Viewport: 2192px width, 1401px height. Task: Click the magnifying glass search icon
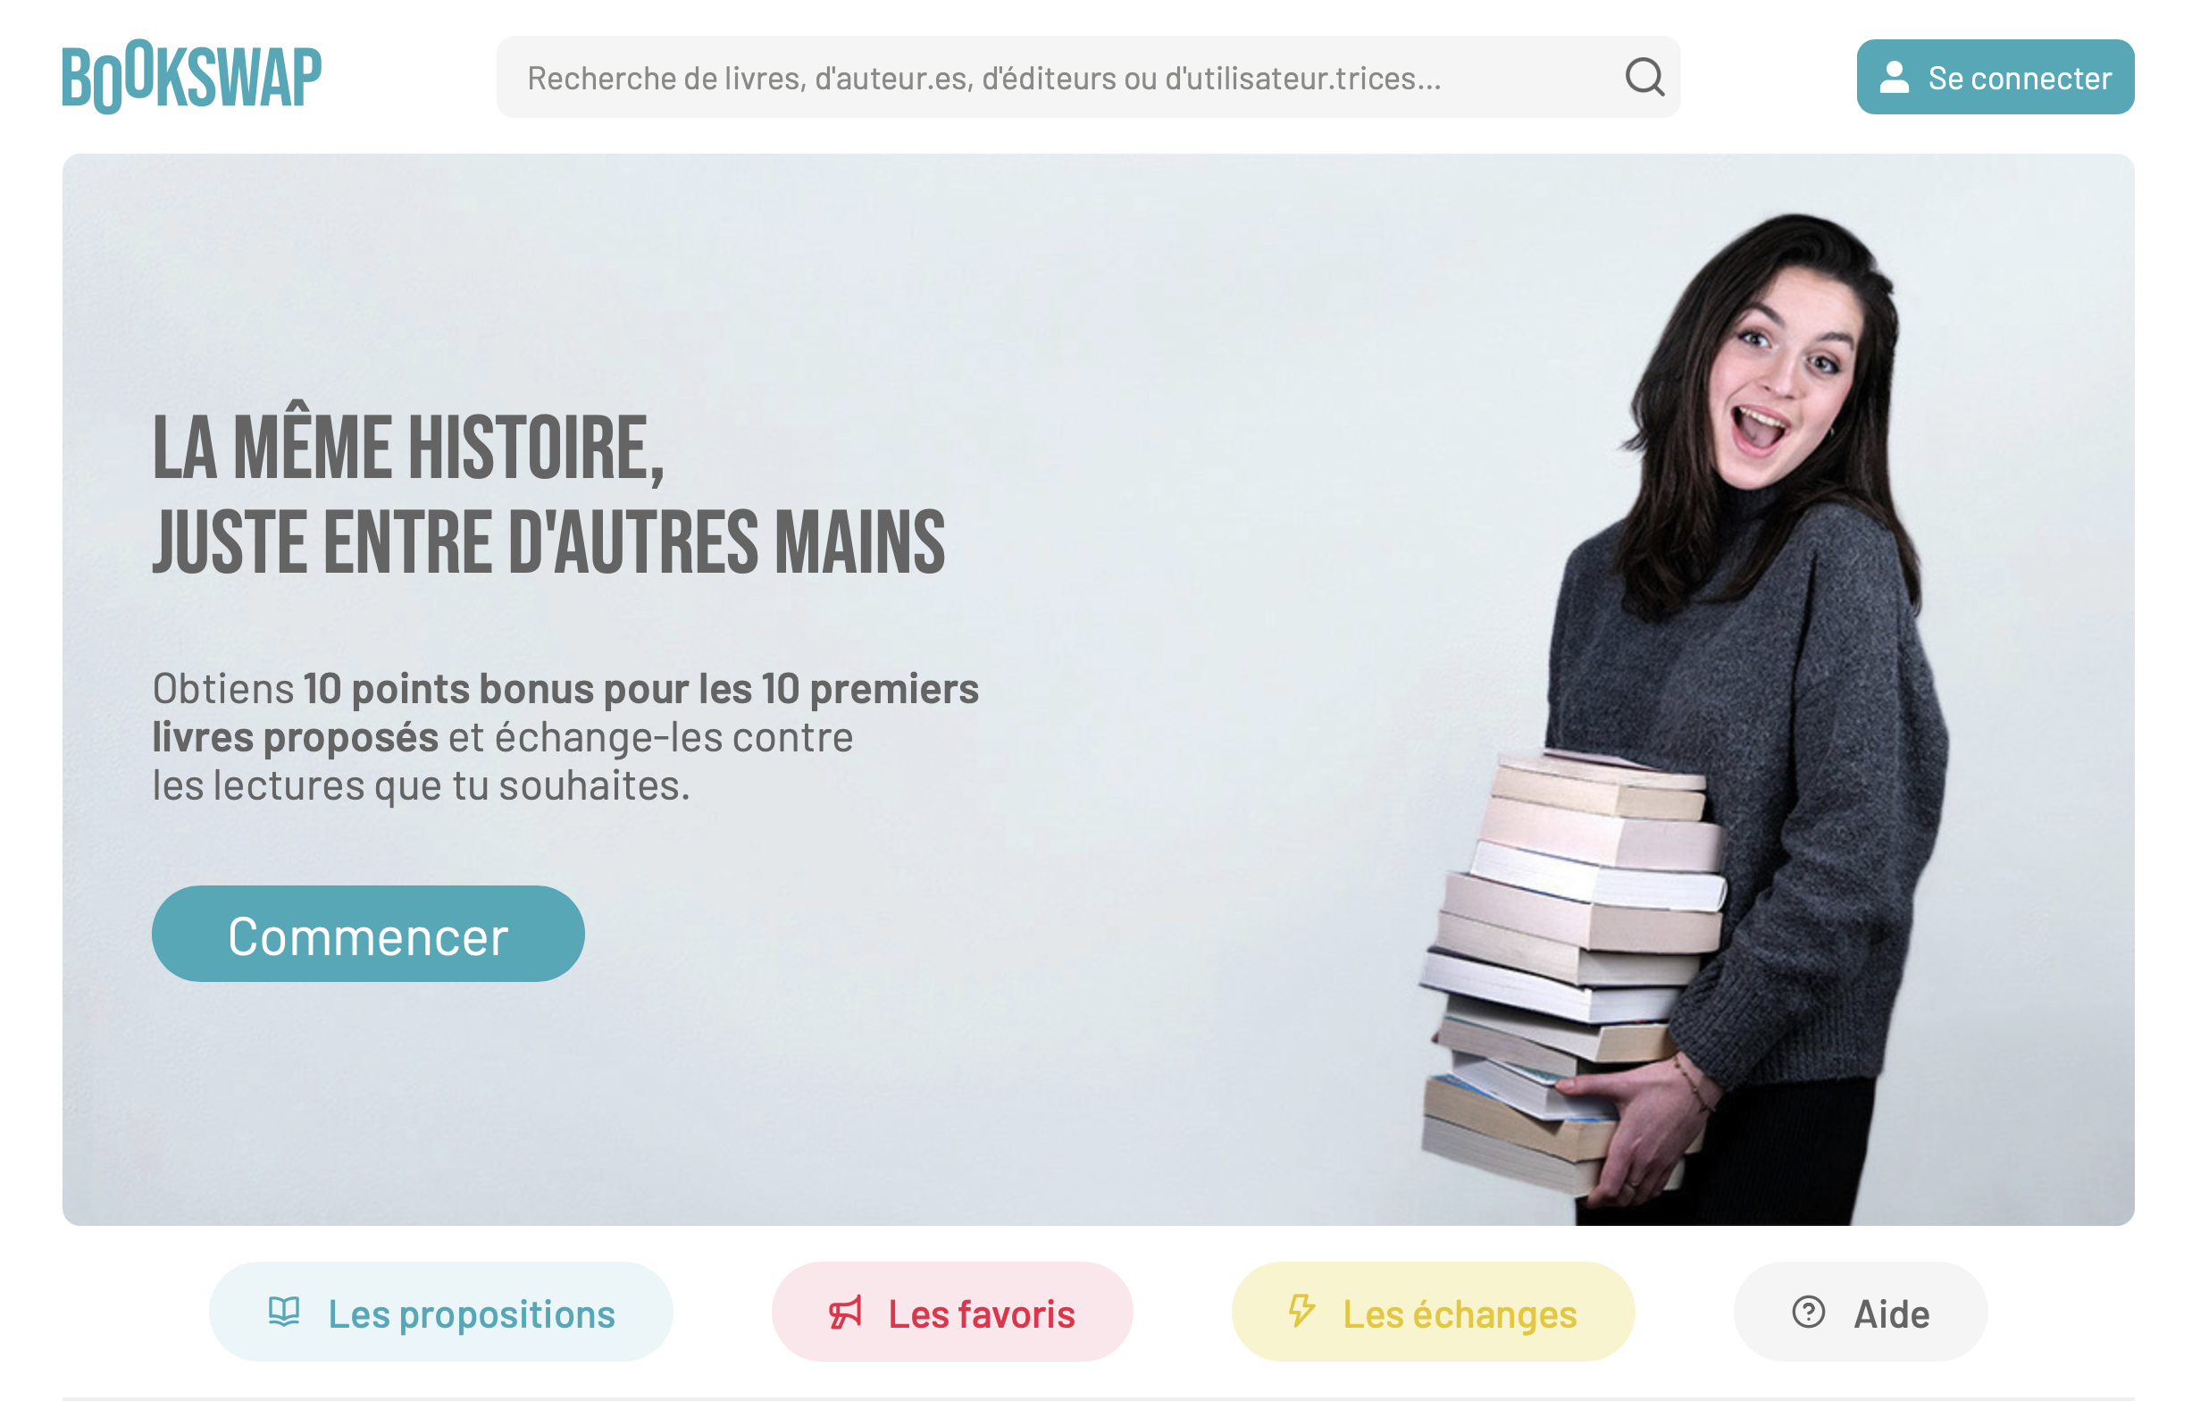point(1644,78)
